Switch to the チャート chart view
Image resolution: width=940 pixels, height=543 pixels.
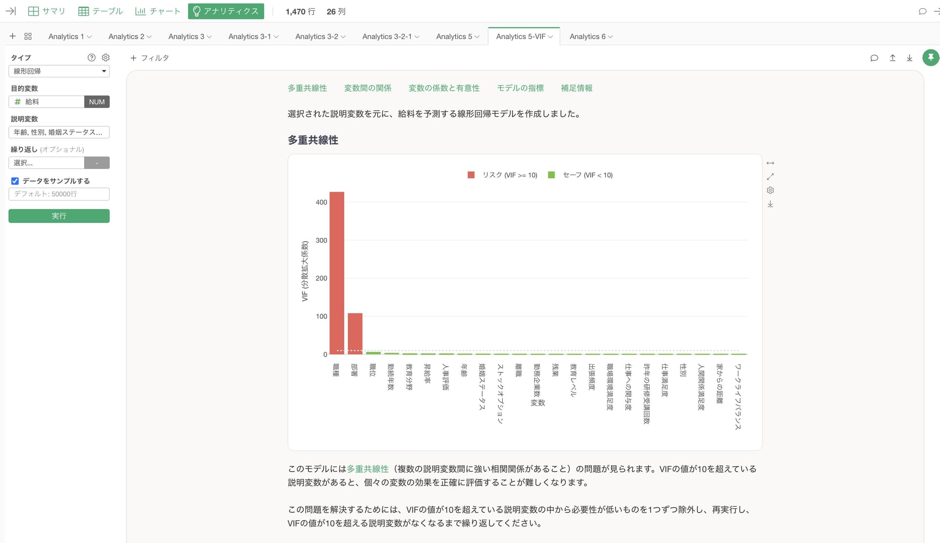coord(158,11)
